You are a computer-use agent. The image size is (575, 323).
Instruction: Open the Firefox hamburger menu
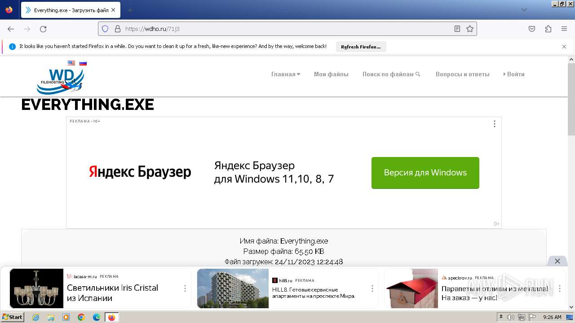564,29
